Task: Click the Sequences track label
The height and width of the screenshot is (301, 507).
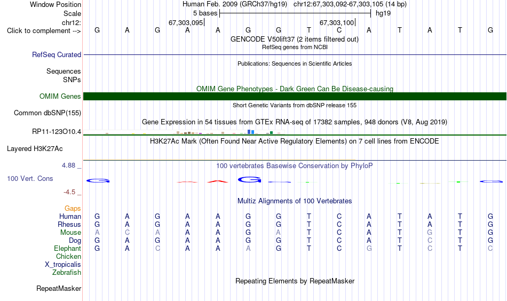Action: 64,71
